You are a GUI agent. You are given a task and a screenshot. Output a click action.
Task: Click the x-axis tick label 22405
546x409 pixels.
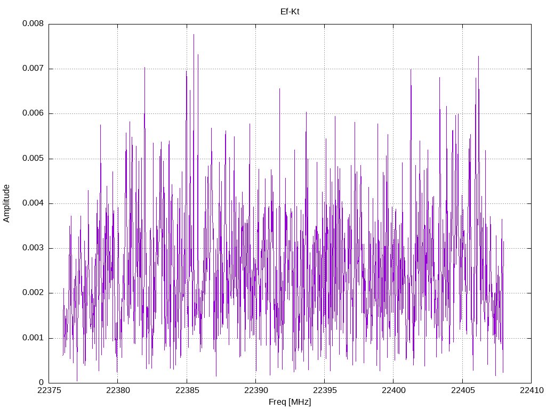click(462, 390)
